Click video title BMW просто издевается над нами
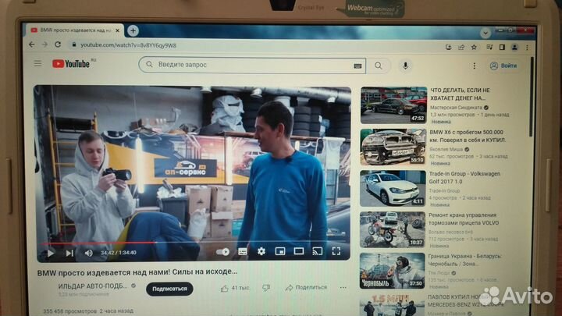Image resolution: width=562 pixels, height=316 pixels. [137, 272]
